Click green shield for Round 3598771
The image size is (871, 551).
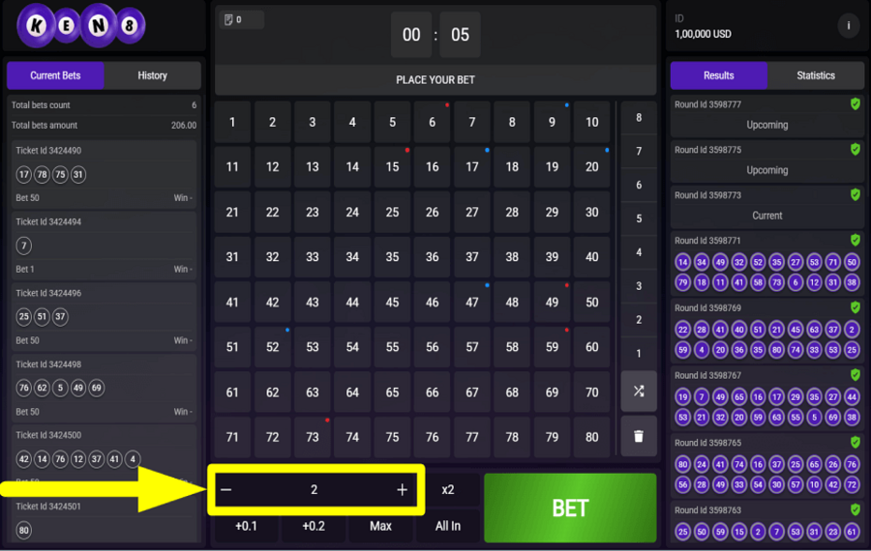[855, 241]
